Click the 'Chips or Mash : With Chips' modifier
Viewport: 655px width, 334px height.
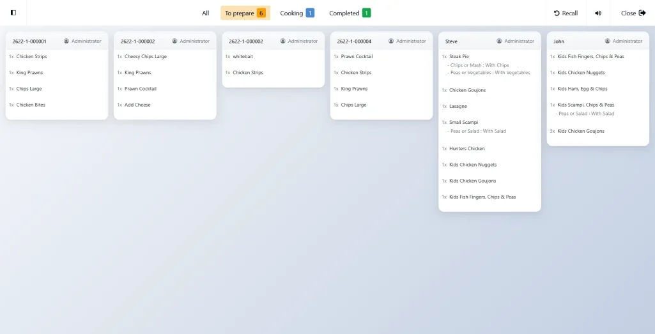click(x=478, y=65)
